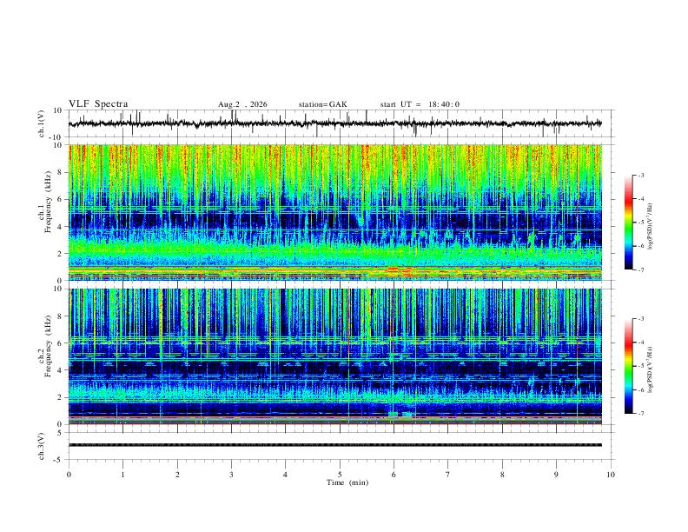Image resolution: width=688 pixels, height=532 pixels.
Task: Click the red burst near 6 minutes in ch.1
Action: pos(400,270)
